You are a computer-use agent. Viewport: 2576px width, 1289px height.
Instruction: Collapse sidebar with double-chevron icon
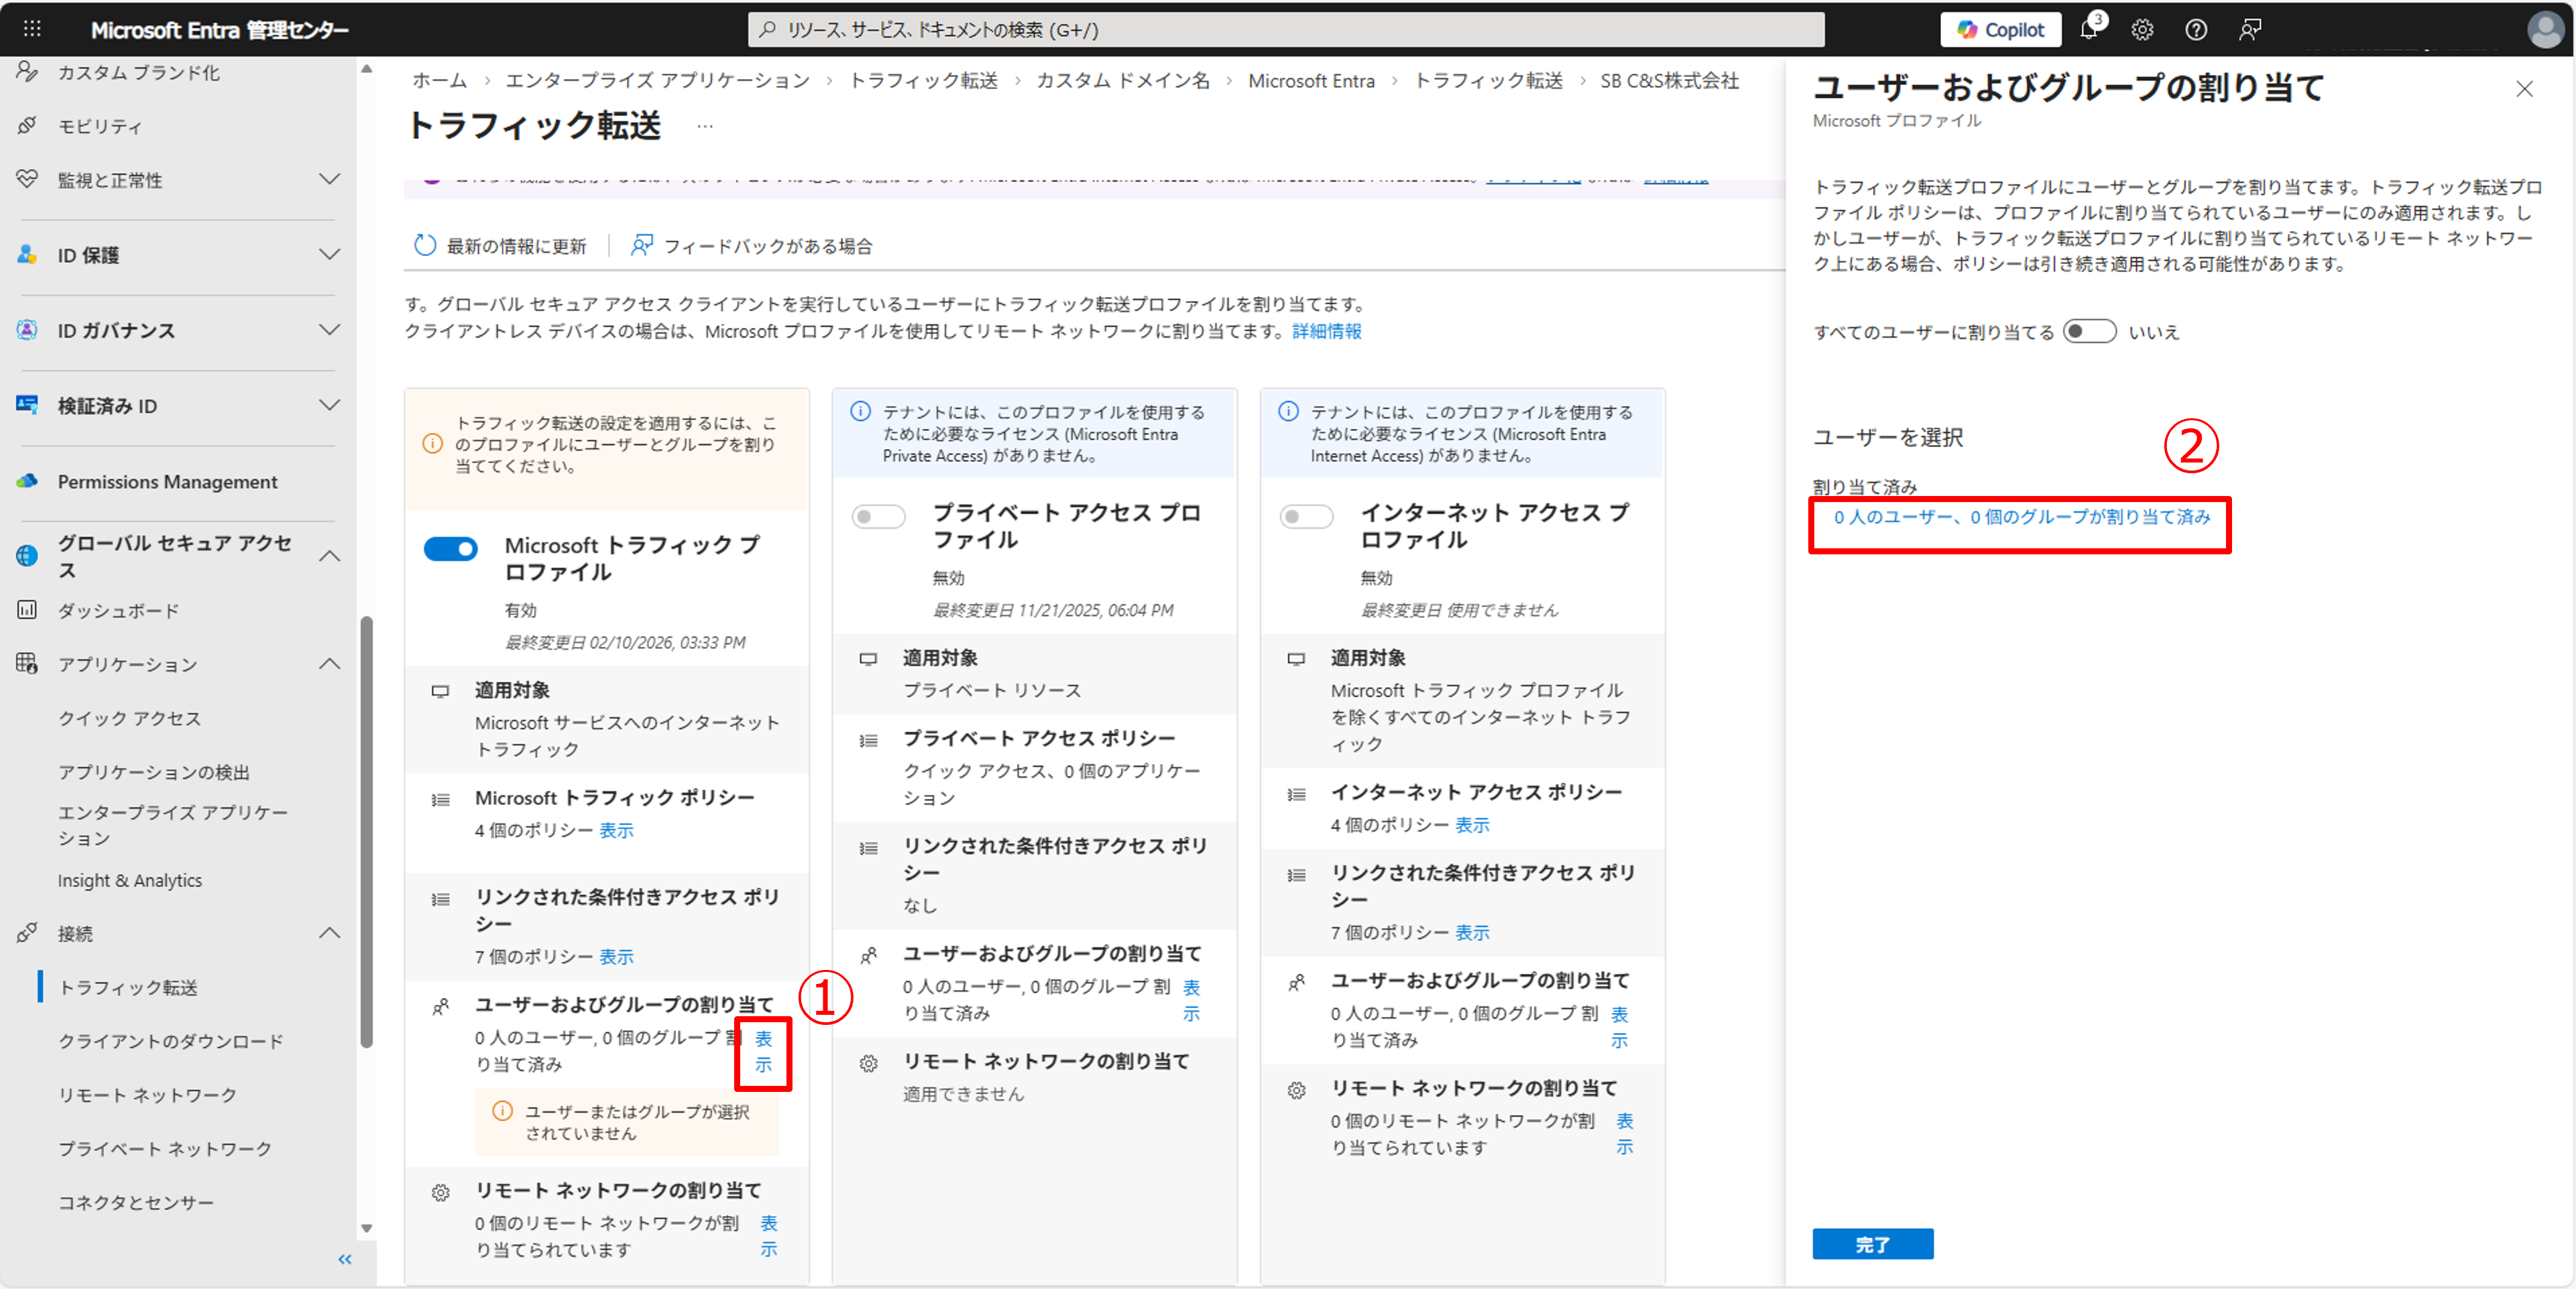click(345, 1259)
